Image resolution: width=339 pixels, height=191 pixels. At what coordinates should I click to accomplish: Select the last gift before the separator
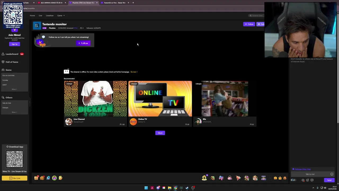[x=264, y=178]
